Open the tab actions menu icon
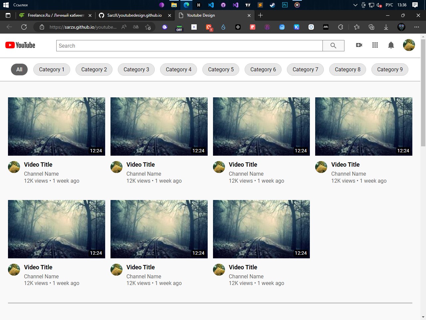 8,15
